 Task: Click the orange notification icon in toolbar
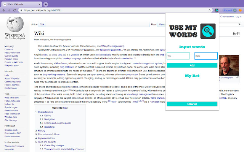(x=240, y=10)
